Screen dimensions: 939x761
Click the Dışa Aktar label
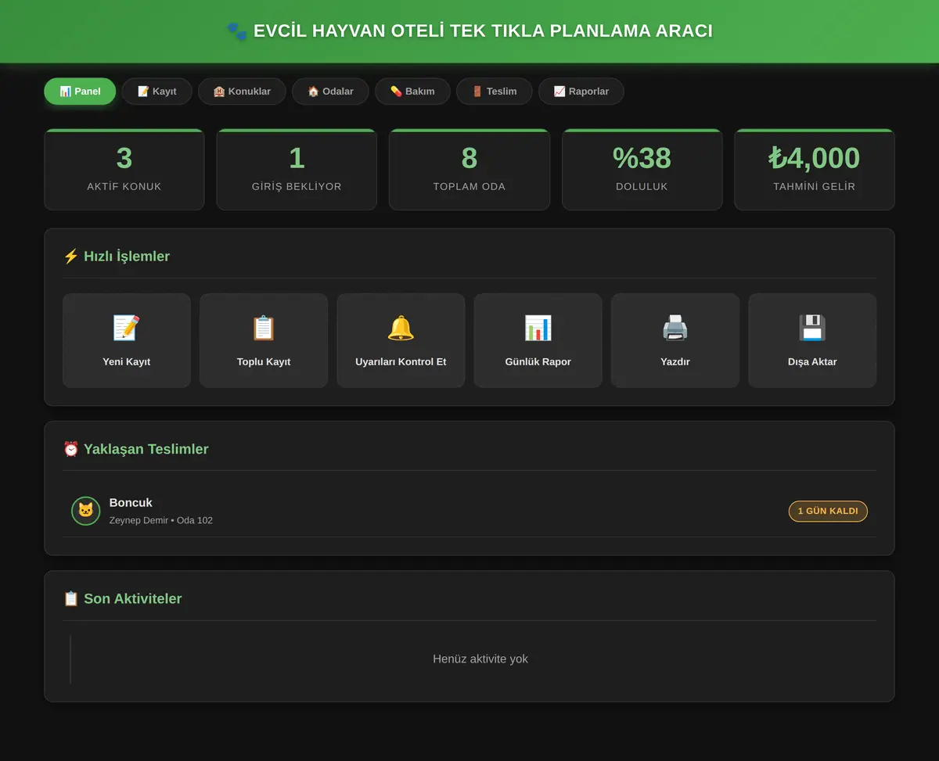pyautogui.click(x=812, y=362)
